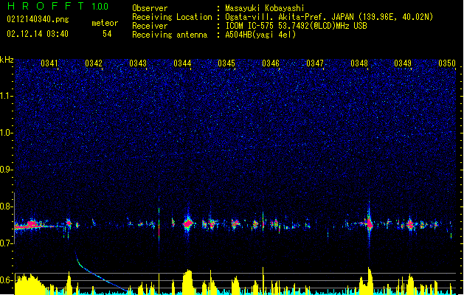The image size is (464, 295).
Task: Click the 0.6 kHz axis label
Action: tap(7, 280)
